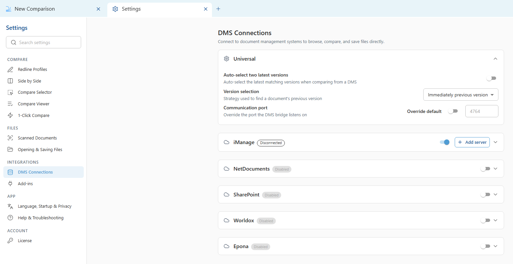The image size is (513, 264).
Task: Expand the iManage section chevron
Action: [x=495, y=142]
